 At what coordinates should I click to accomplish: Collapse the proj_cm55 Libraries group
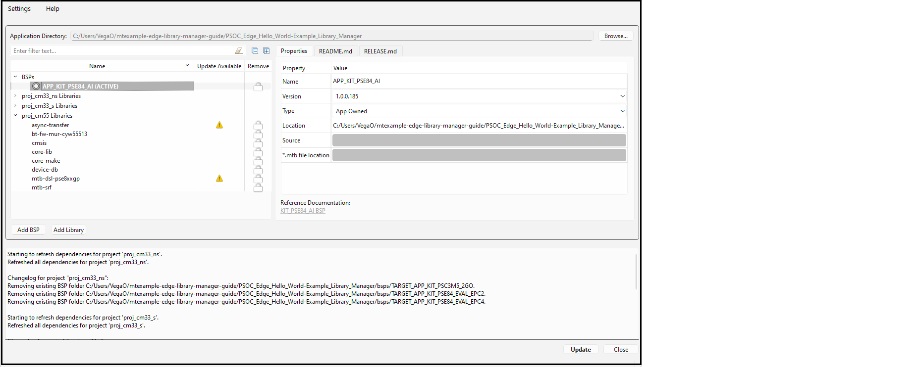pos(15,115)
